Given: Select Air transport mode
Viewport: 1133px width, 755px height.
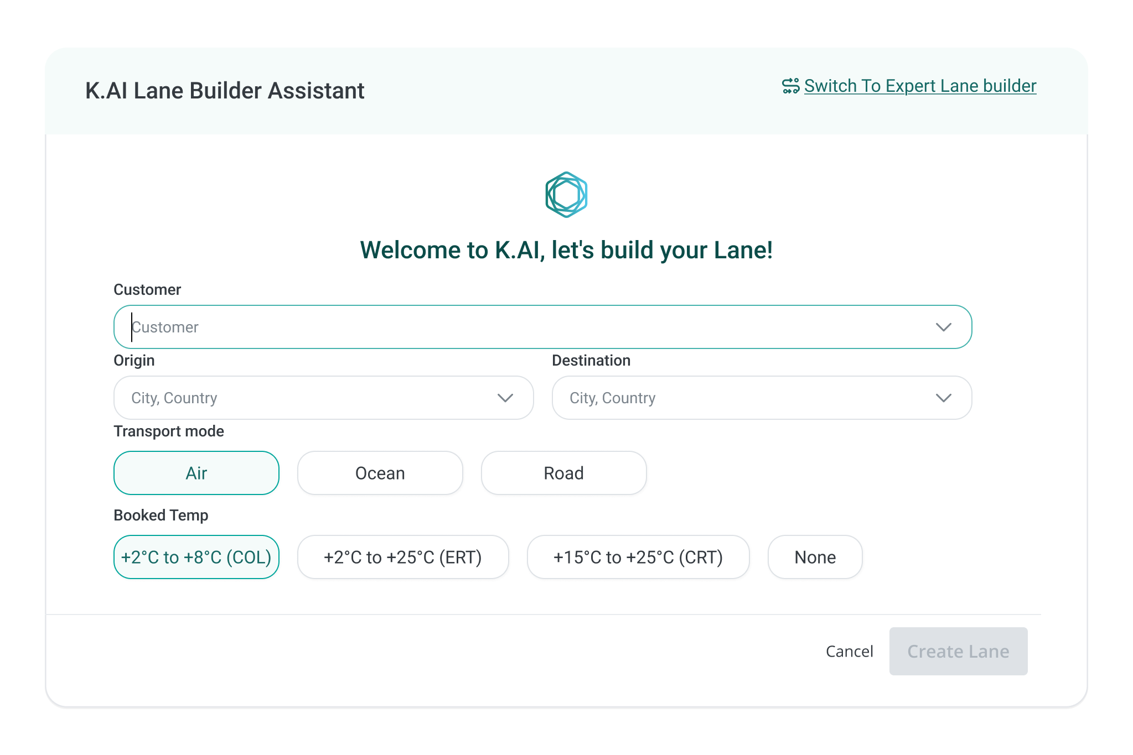Looking at the screenshot, I should (x=196, y=473).
